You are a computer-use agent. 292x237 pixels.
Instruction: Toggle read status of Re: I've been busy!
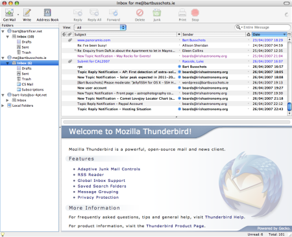(x=179, y=45)
